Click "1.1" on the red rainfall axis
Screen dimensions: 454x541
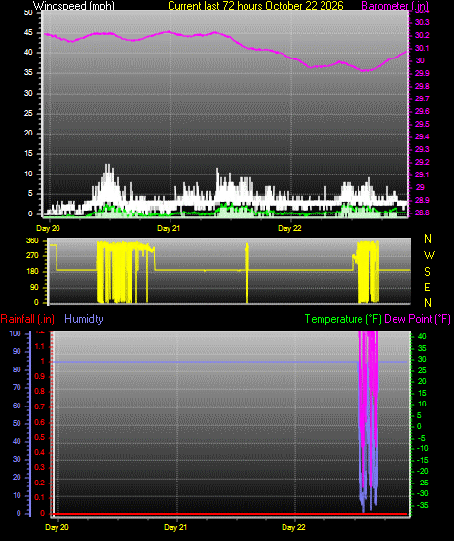(40, 346)
